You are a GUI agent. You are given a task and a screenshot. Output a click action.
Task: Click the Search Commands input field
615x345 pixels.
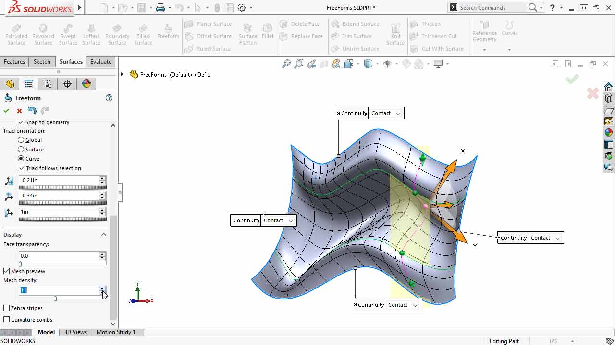coord(490,8)
